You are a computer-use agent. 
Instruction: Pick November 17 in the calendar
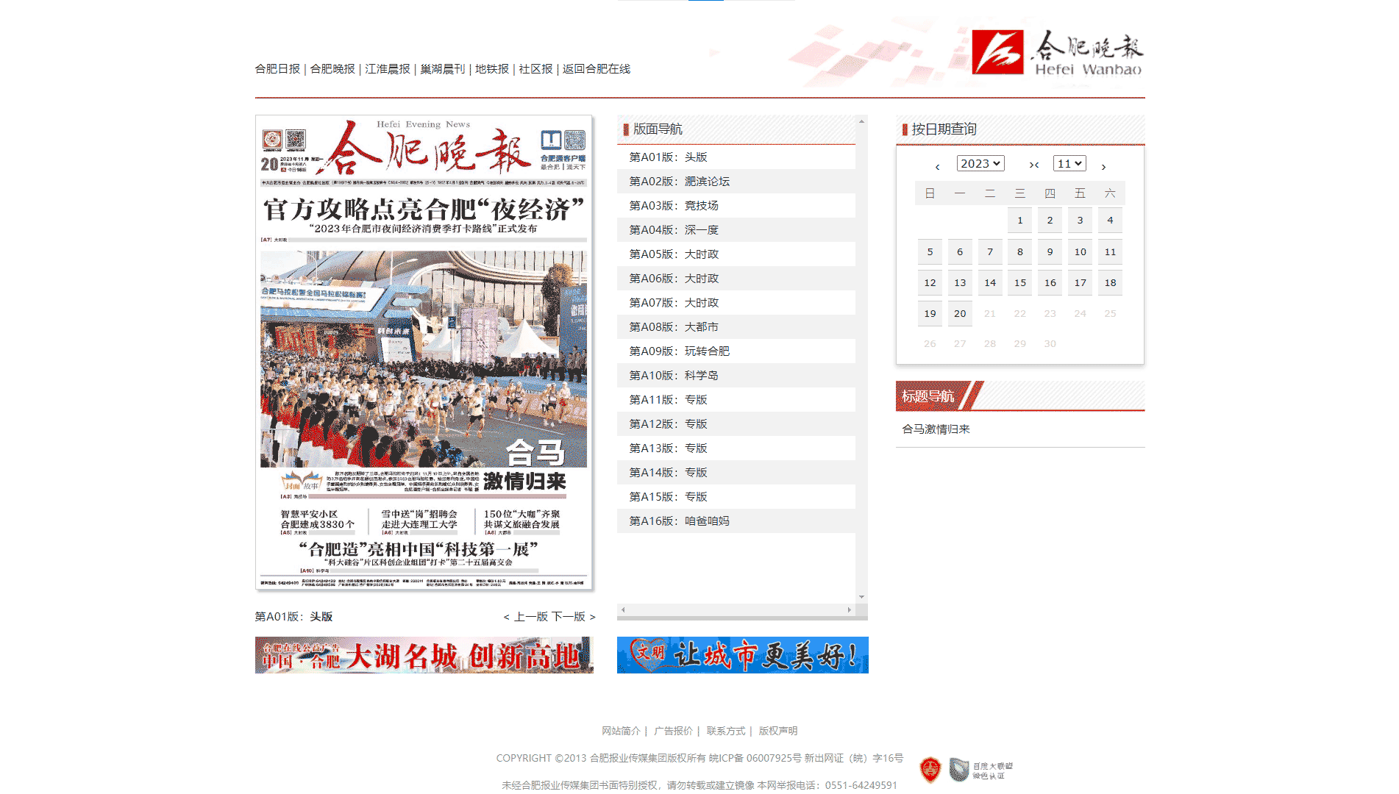[x=1080, y=283]
